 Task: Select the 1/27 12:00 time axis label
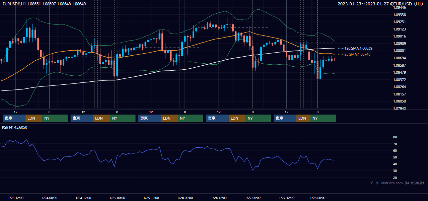(286, 198)
